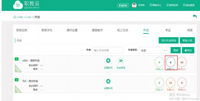Open the 智慧职教 badge link
The image size is (200, 101).
(x=123, y=5)
